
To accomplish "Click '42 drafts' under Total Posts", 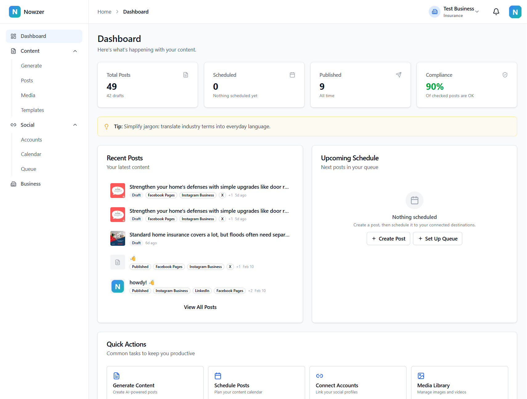I will 115,96.
